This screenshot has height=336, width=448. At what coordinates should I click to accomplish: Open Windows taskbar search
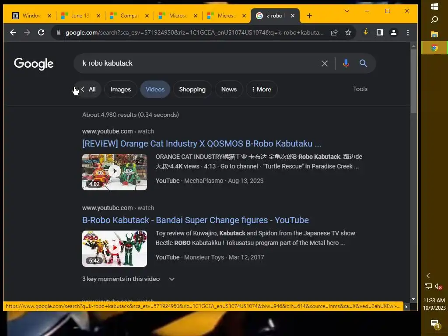[x=434, y=20]
